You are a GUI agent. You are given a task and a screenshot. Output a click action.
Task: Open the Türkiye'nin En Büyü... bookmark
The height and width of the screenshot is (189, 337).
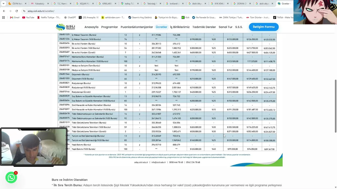(x=166, y=18)
